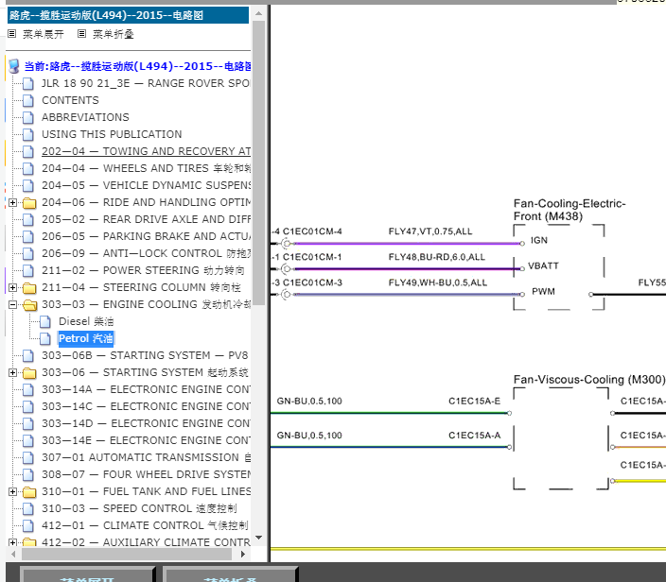
Task: Open 303-06B STARTING SYSTEM PV8 entry
Action: (145, 355)
